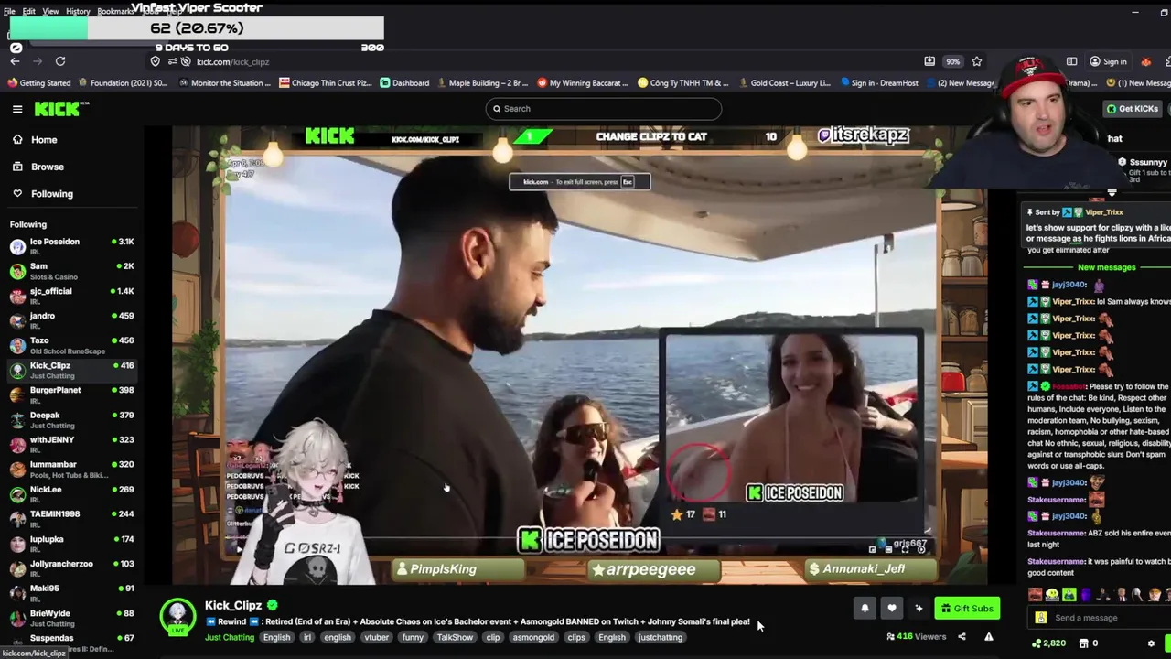The image size is (1171, 659).
Task: Open Deepak channel in sidebar
Action: pyautogui.click(x=71, y=419)
